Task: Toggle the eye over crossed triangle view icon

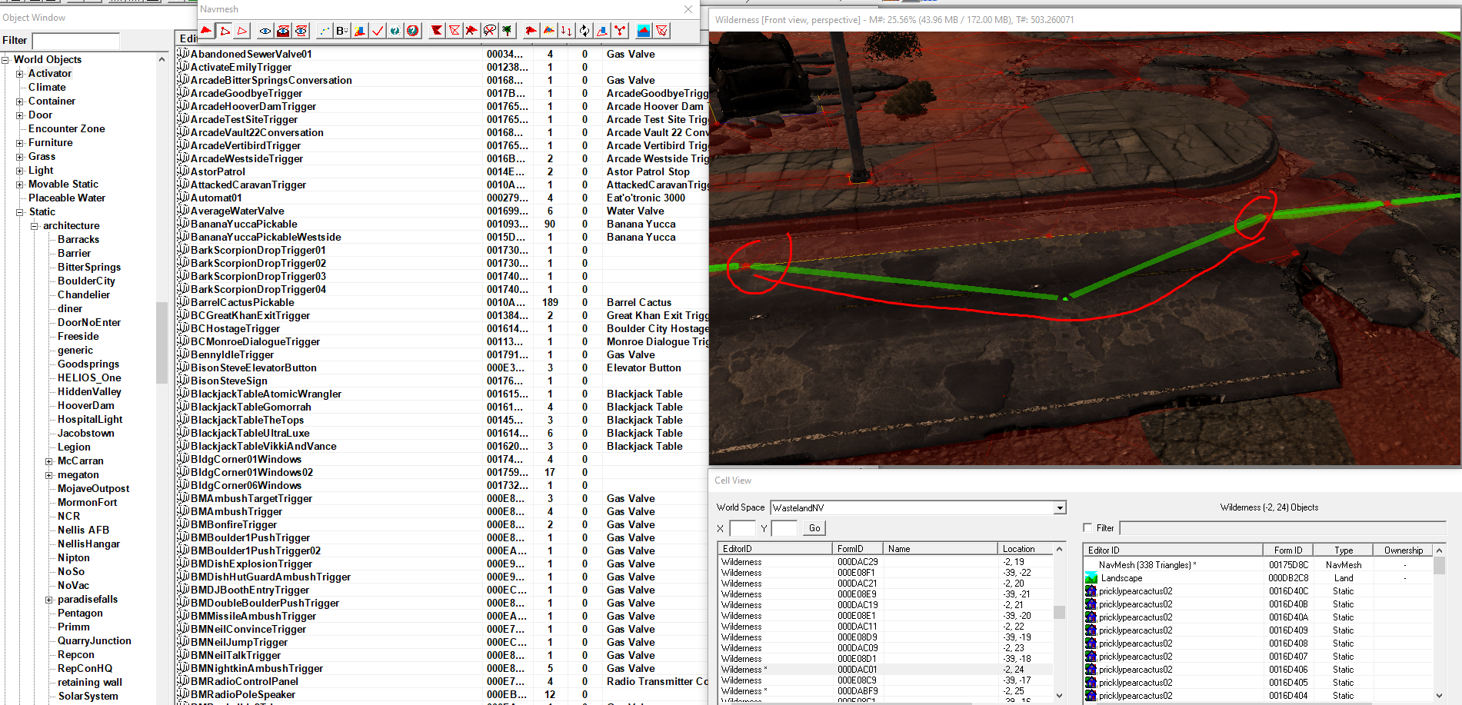Action: [301, 31]
